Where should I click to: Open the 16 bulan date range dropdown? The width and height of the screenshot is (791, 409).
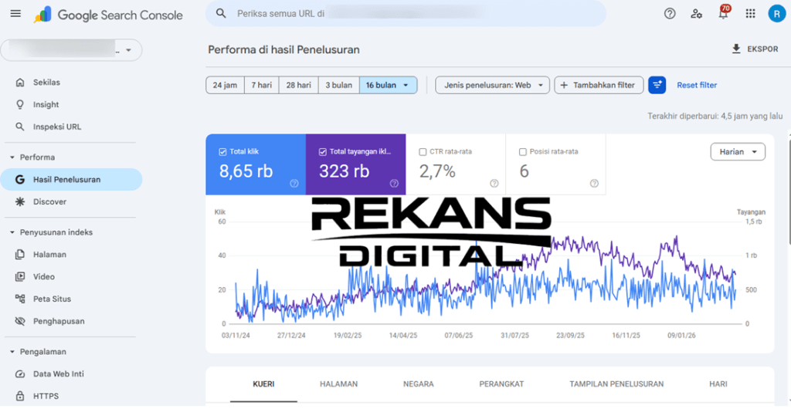pos(388,85)
